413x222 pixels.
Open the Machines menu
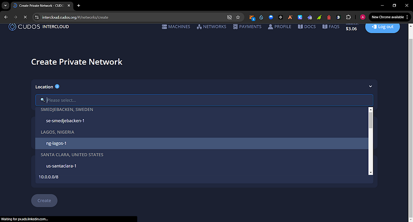point(176,27)
